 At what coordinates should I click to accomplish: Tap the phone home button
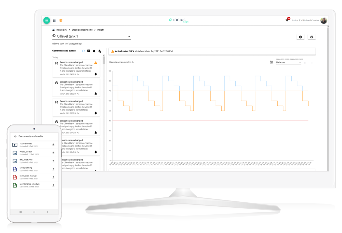[34, 212]
